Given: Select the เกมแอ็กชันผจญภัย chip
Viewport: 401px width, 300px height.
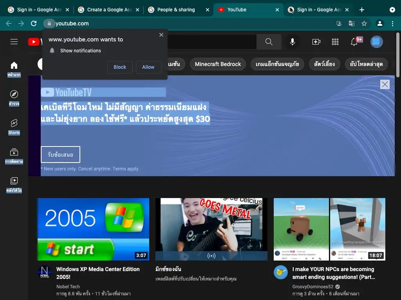Looking at the screenshot, I should (x=277, y=64).
